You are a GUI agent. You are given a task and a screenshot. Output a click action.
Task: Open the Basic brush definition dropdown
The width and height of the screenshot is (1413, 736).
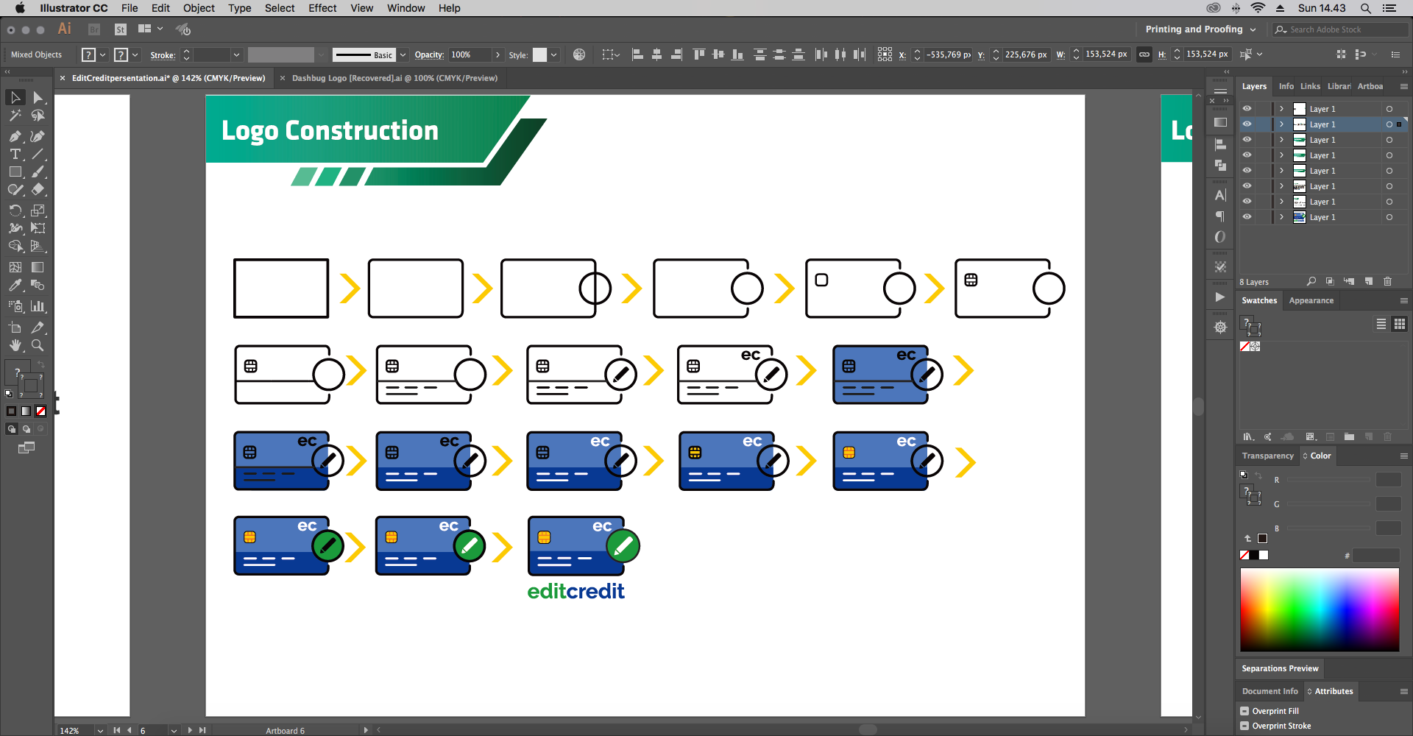coord(403,55)
